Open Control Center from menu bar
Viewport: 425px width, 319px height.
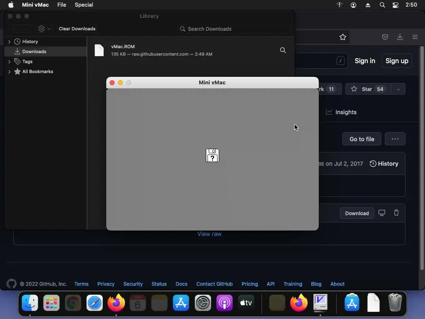[x=396, y=5]
